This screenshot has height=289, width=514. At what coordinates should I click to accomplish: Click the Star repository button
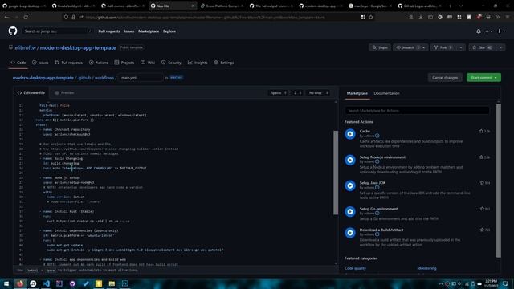point(483,47)
